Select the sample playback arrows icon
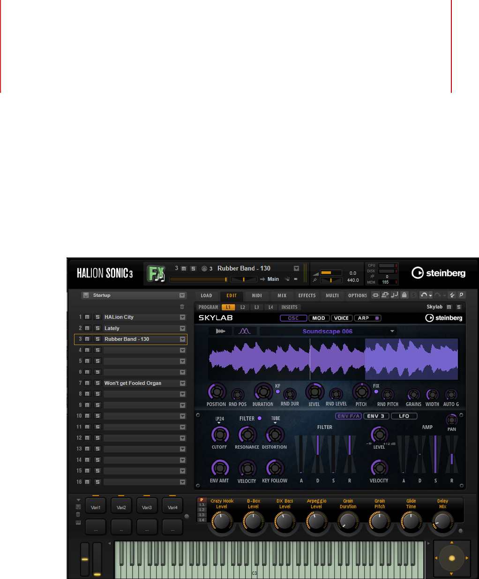 (220, 331)
